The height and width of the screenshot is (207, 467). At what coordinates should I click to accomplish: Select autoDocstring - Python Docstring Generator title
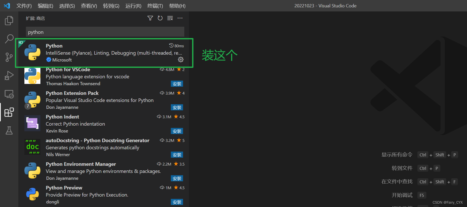(x=98, y=140)
